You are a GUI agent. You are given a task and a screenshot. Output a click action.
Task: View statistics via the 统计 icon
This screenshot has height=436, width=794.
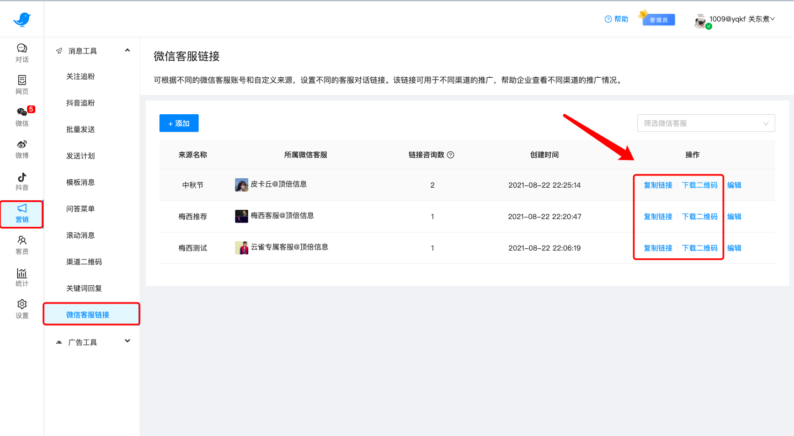(22, 277)
